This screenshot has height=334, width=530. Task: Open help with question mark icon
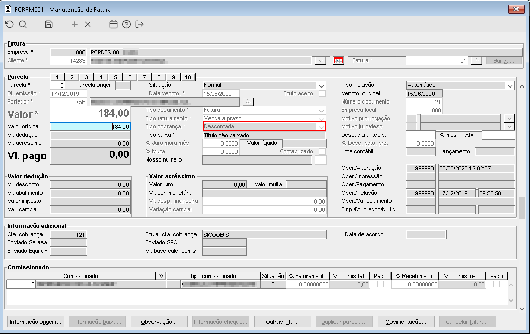127,24
